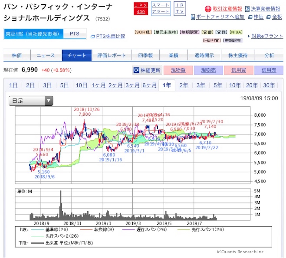Open the 決算発表情報 link

265,9
